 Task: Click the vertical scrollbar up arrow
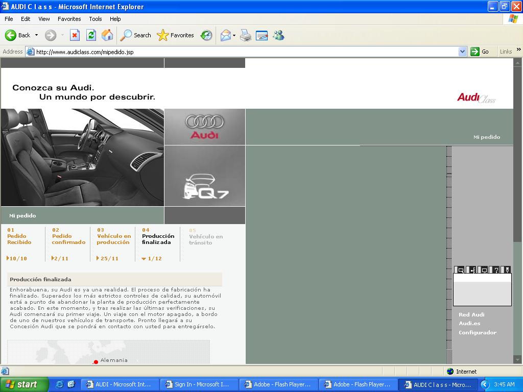pos(517,62)
